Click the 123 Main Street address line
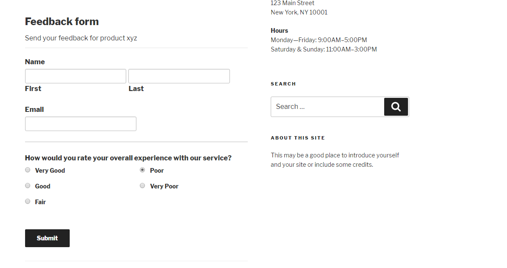This screenshot has height=268, width=507. pyautogui.click(x=292, y=3)
